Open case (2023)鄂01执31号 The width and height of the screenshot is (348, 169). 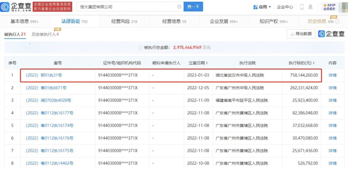point(44,75)
